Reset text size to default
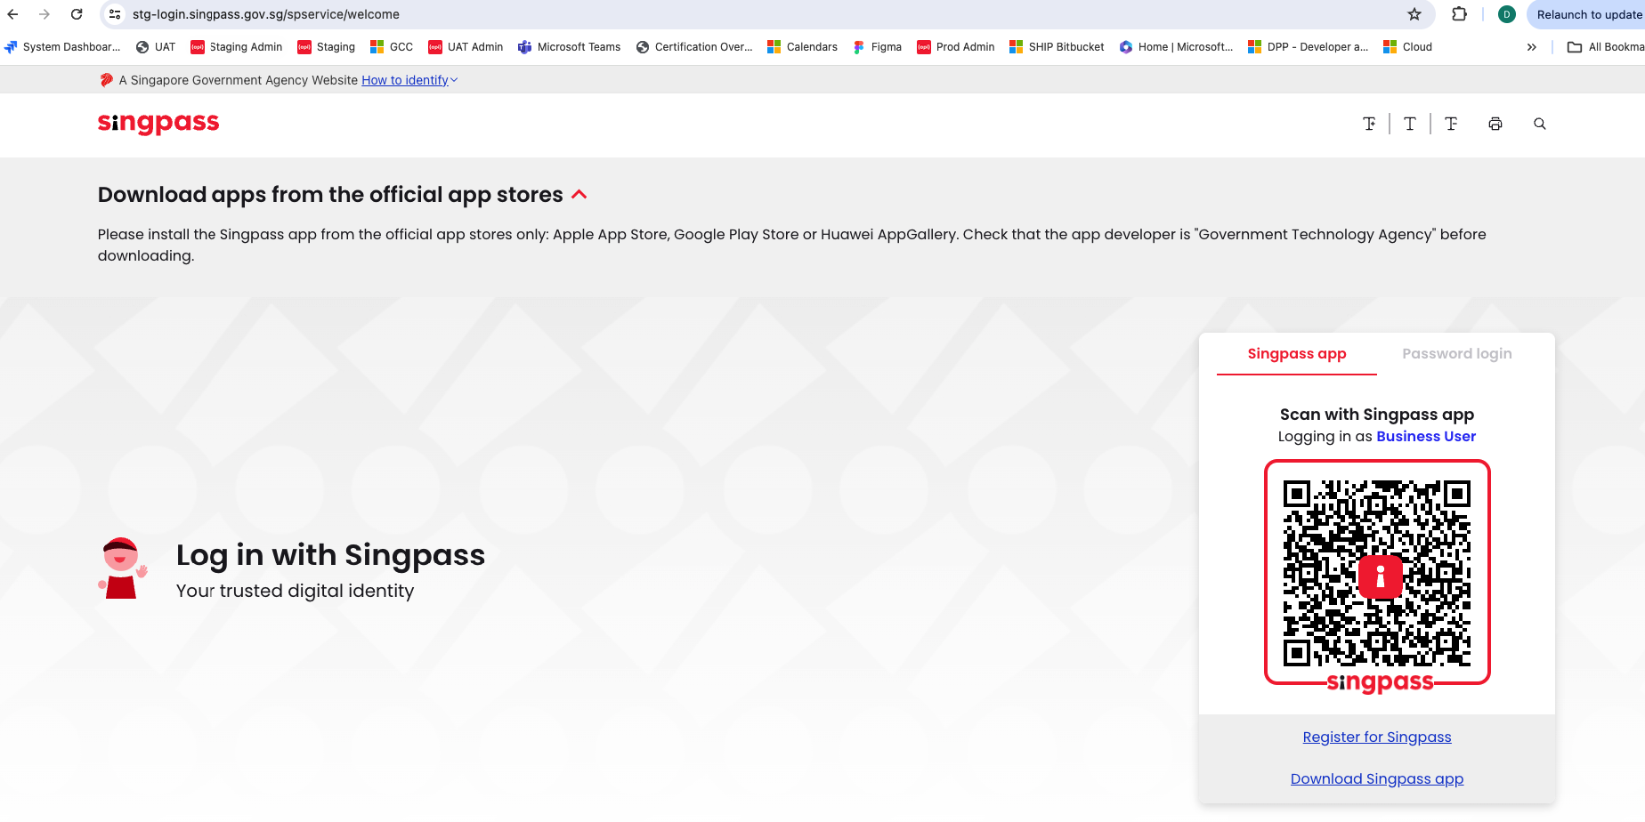1645x822 pixels. coord(1410,124)
